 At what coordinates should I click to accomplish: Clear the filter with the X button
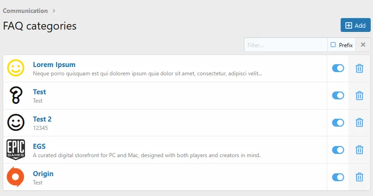click(x=363, y=45)
